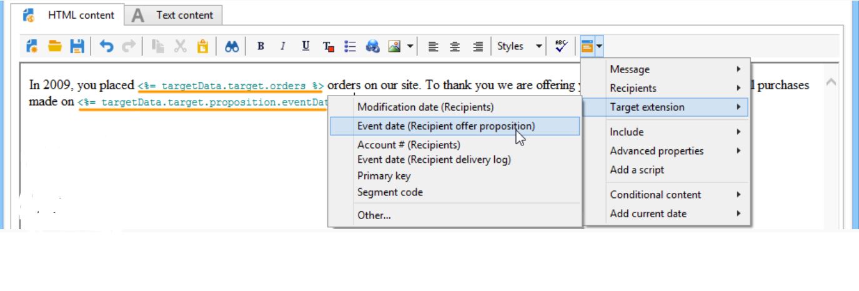Viewport: 859px width, 291px height.
Task: Click Other... in the target extension submenu
Action: point(374,215)
